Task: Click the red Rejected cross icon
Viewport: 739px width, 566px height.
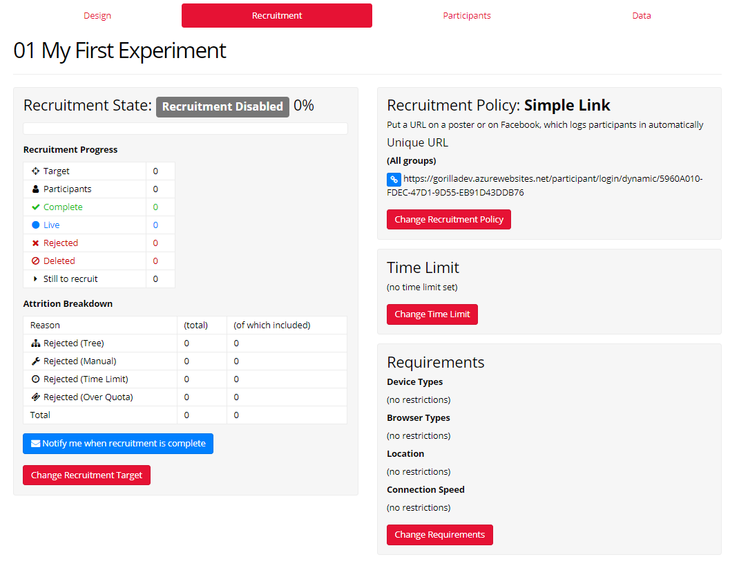Action: pyautogui.click(x=36, y=243)
